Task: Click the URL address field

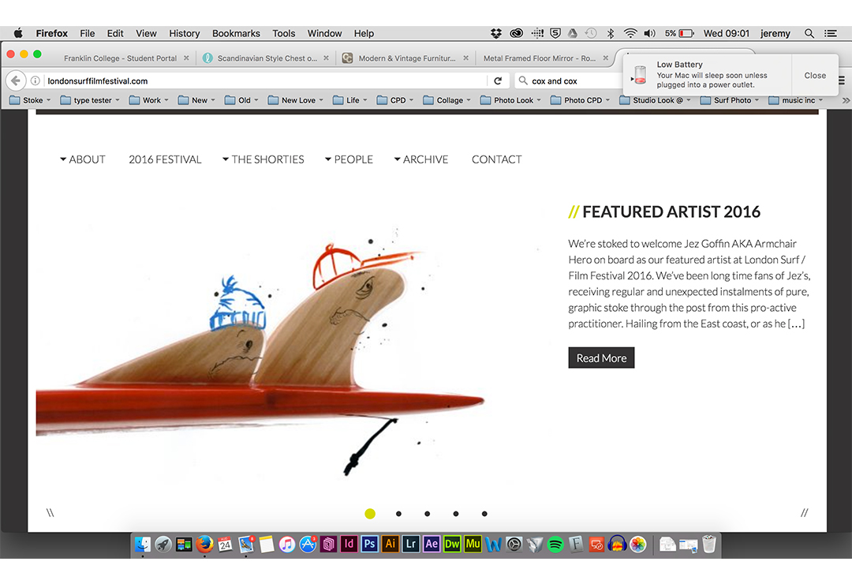Action: tap(260, 80)
